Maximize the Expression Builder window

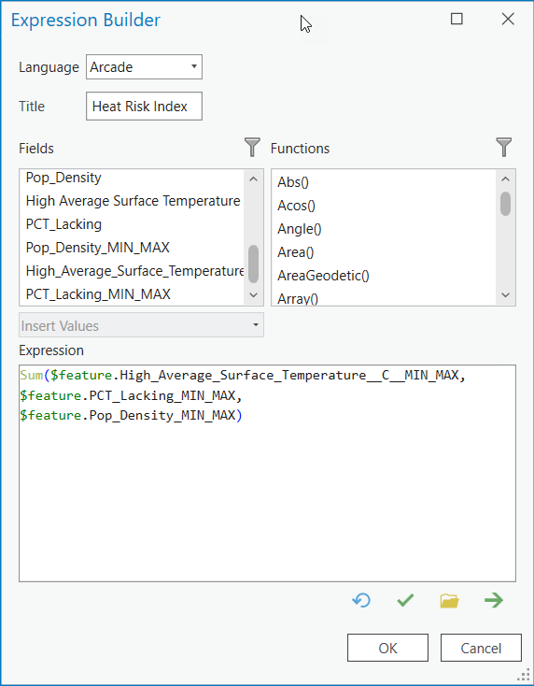[457, 19]
